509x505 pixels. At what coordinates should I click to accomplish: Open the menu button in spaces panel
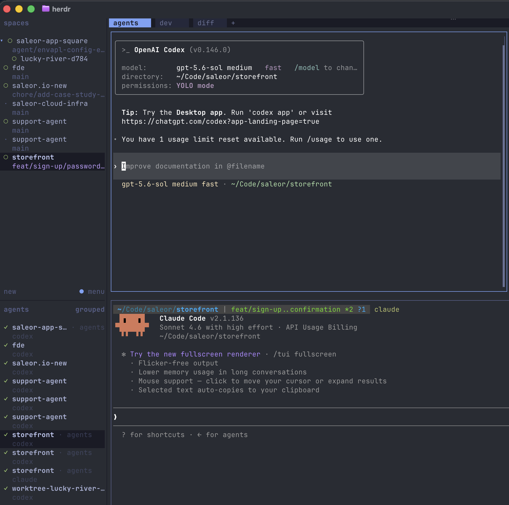point(96,292)
